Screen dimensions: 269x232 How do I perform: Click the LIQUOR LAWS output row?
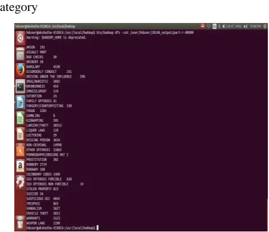pos(42,130)
